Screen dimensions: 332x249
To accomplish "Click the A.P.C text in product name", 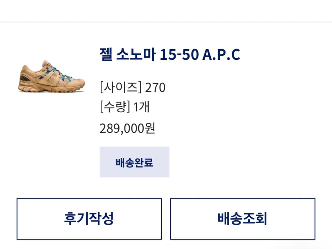I will pos(221,55).
